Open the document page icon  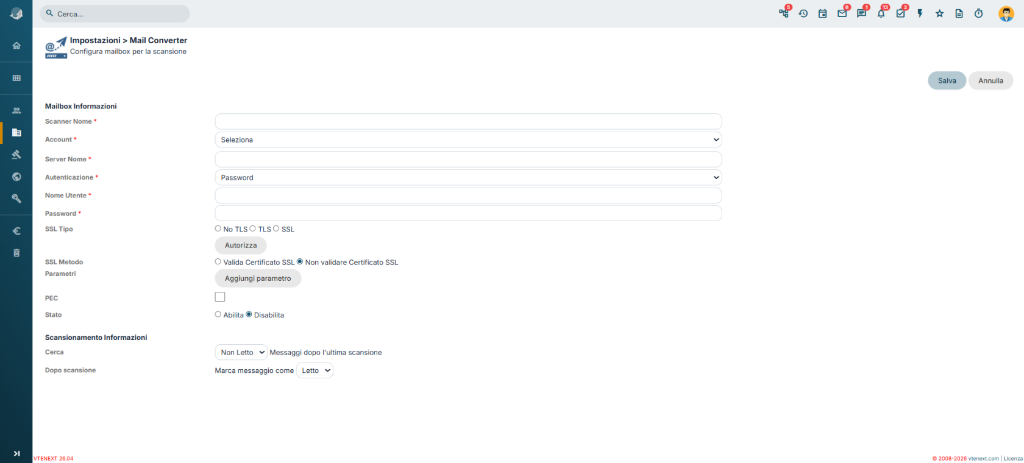pos(959,13)
